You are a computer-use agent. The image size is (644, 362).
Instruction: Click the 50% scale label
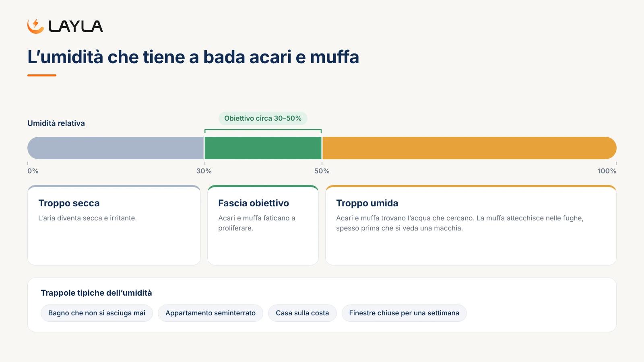point(322,171)
